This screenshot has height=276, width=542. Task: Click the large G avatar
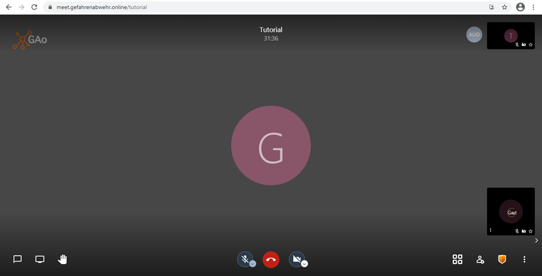[x=271, y=145]
